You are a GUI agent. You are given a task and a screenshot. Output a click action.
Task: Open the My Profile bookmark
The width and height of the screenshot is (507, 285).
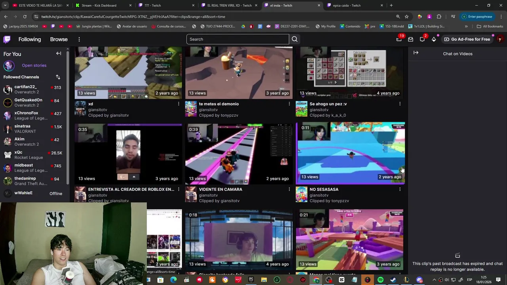pyautogui.click(x=325, y=27)
